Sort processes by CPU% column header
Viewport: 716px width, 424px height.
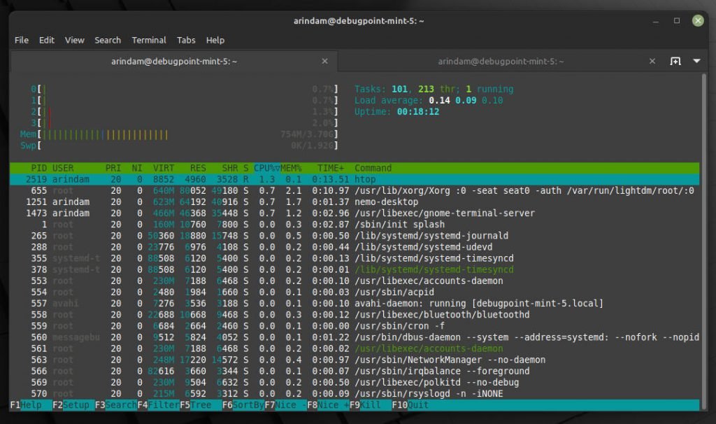pyautogui.click(x=266, y=168)
